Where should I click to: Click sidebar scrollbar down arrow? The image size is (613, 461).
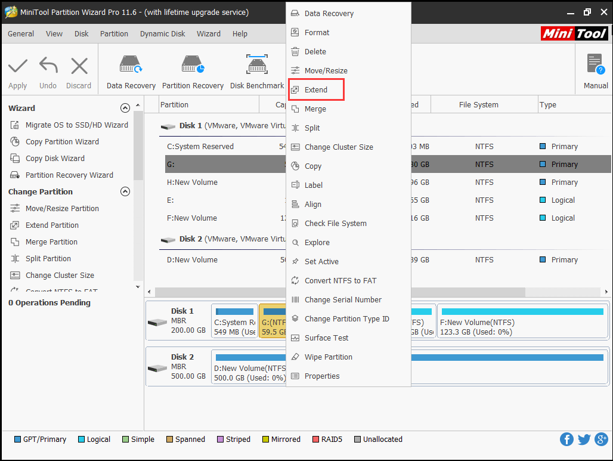(138, 287)
